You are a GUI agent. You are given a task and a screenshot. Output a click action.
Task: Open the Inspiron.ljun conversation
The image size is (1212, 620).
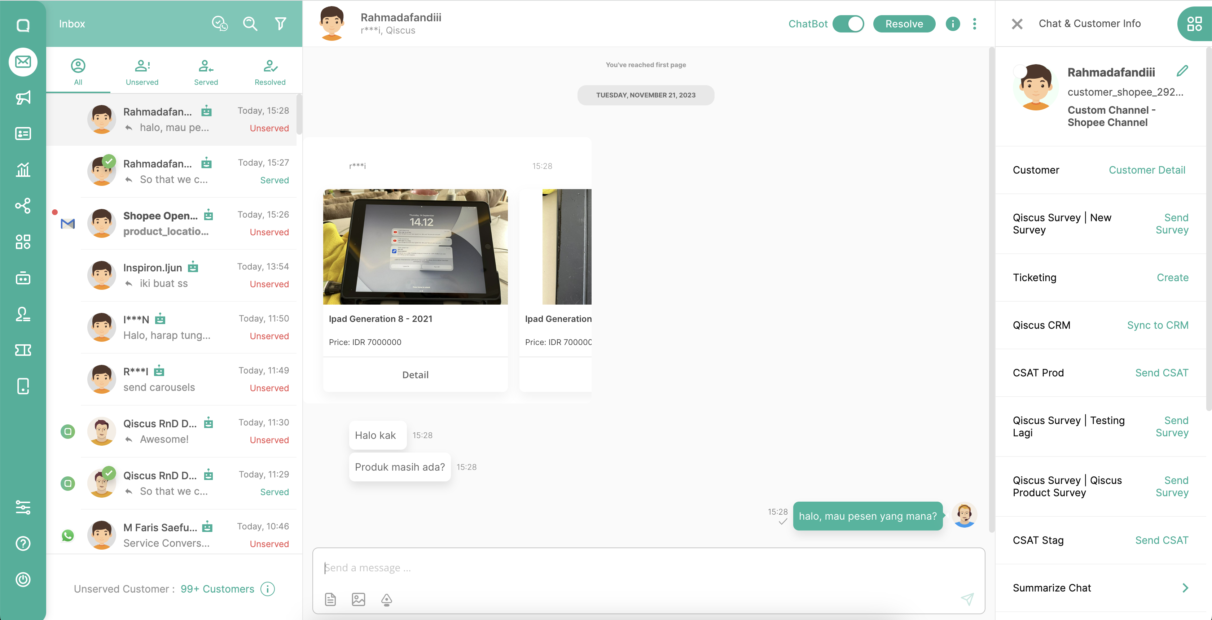tap(172, 275)
